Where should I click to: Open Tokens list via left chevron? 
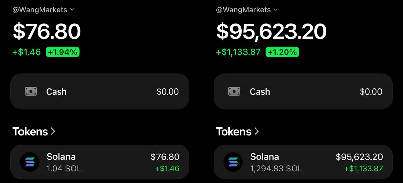(53, 131)
